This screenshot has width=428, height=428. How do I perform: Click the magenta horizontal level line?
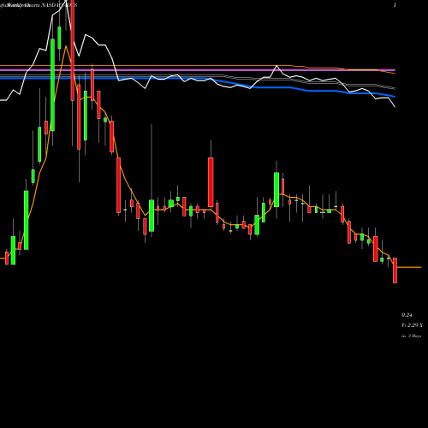pyautogui.click(x=198, y=69)
